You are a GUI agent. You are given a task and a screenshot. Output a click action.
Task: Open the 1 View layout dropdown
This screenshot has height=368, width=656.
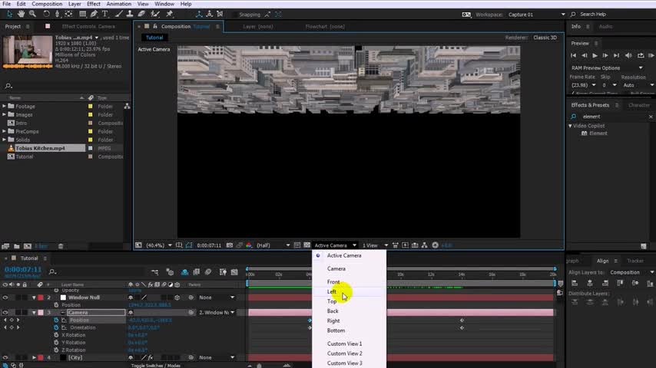pyautogui.click(x=375, y=245)
